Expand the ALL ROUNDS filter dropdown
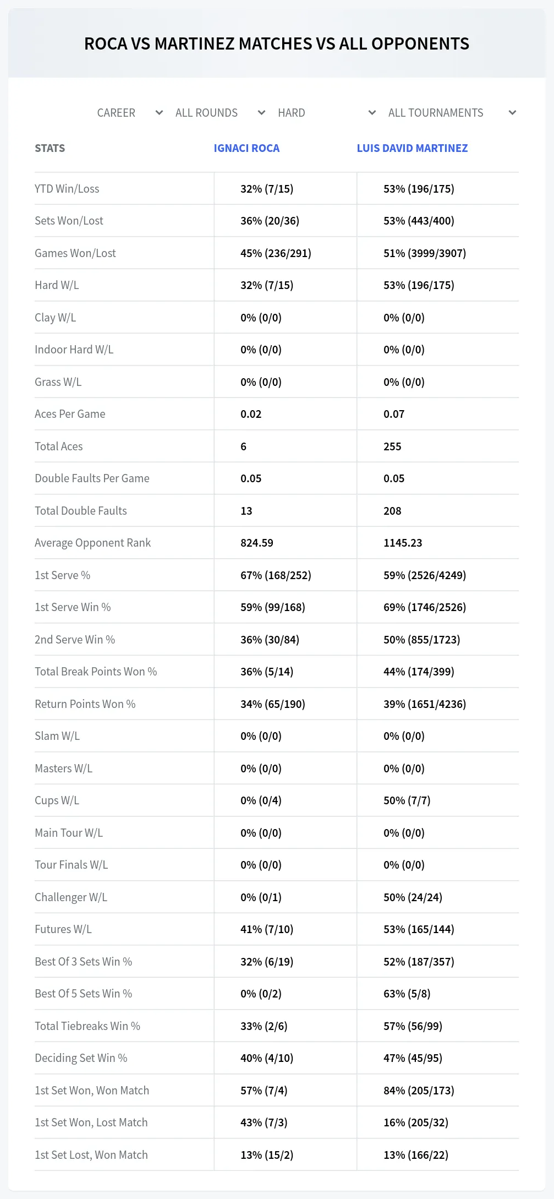 221,113
